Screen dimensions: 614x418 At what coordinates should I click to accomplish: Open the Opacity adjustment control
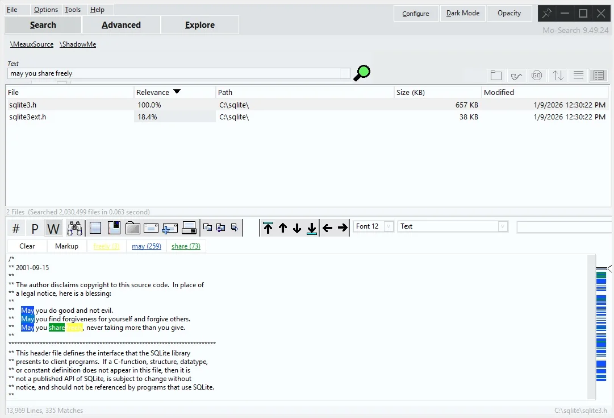click(509, 13)
